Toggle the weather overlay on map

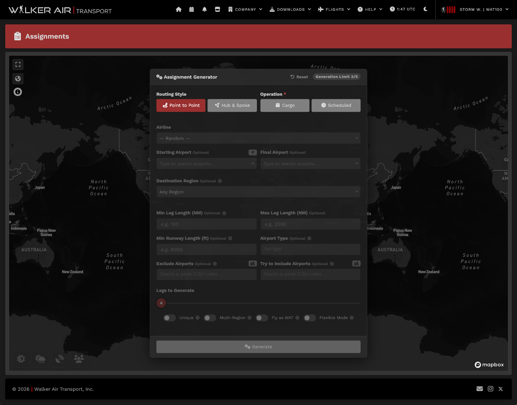pos(40,359)
